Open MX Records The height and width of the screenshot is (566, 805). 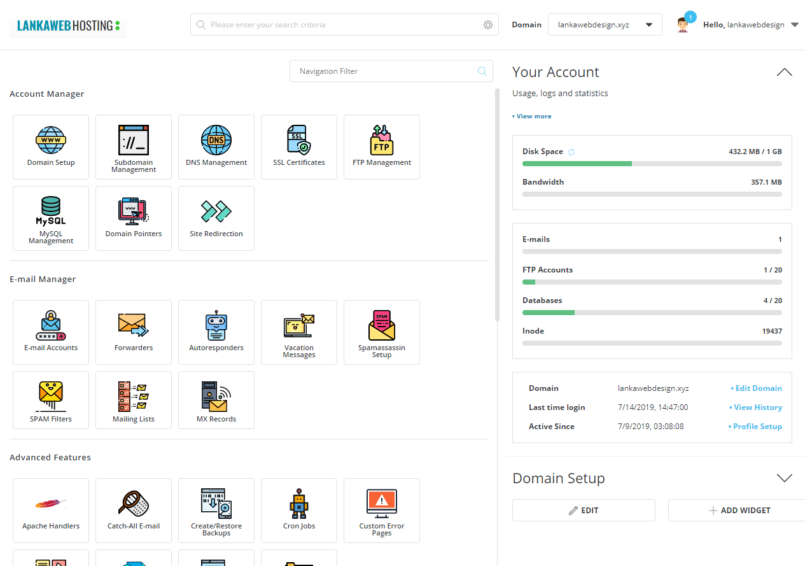click(x=216, y=400)
